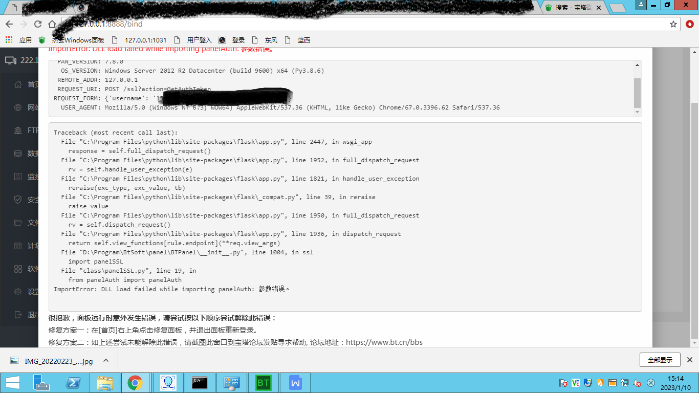Close the 搜索 - 宝塔 browser tab
Viewport: 699px width, 393px height.
coord(598,8)
